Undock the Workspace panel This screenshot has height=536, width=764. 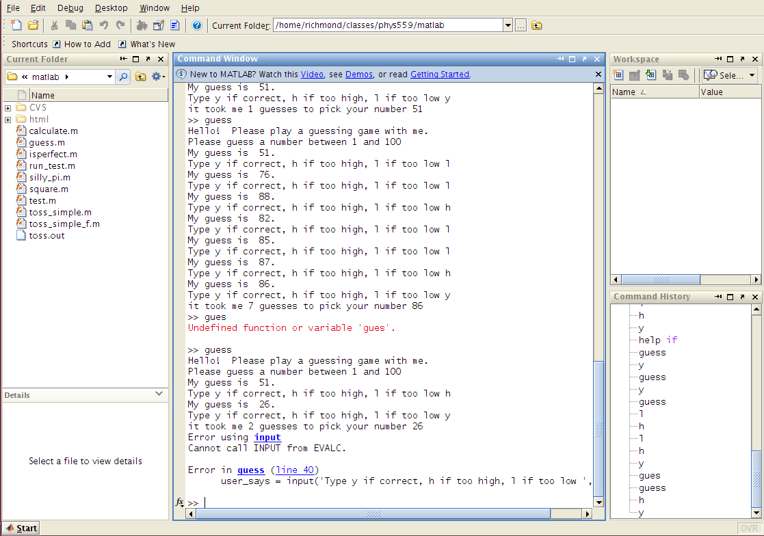tap(743, 59)
